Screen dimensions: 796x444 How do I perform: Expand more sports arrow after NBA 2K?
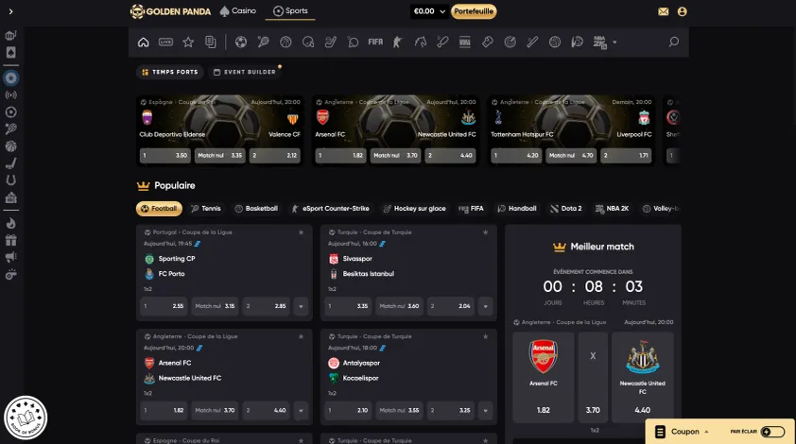coord(614,43)
